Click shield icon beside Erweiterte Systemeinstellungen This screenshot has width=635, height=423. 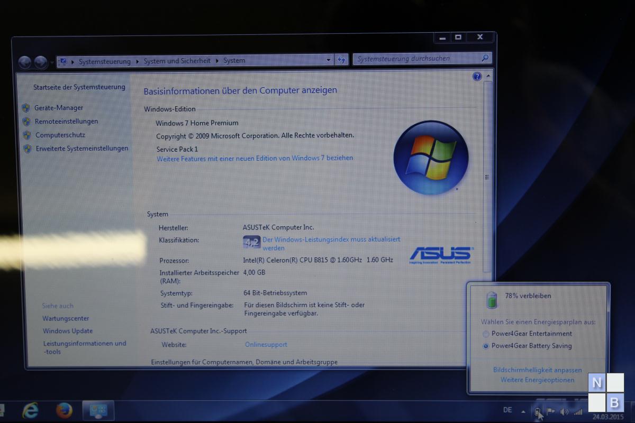pyautogui.click(x=28, y=149)
